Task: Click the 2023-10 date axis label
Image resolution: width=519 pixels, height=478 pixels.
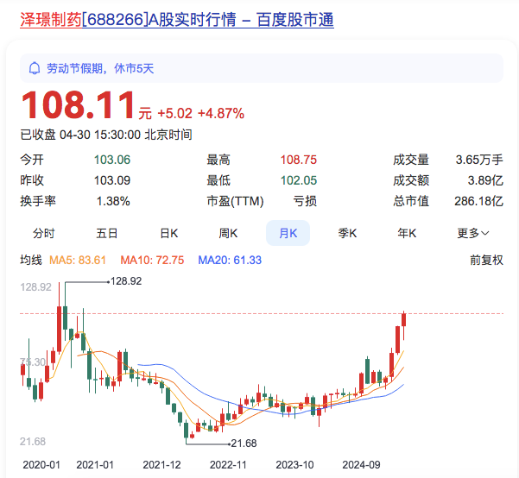Action: click(294, 465)
